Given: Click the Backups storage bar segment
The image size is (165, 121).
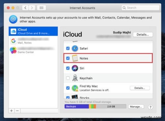Looking at the screenshot, I should [x=77, y=106].
